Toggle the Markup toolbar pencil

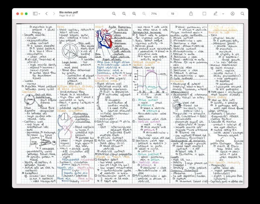click(215, 13)
